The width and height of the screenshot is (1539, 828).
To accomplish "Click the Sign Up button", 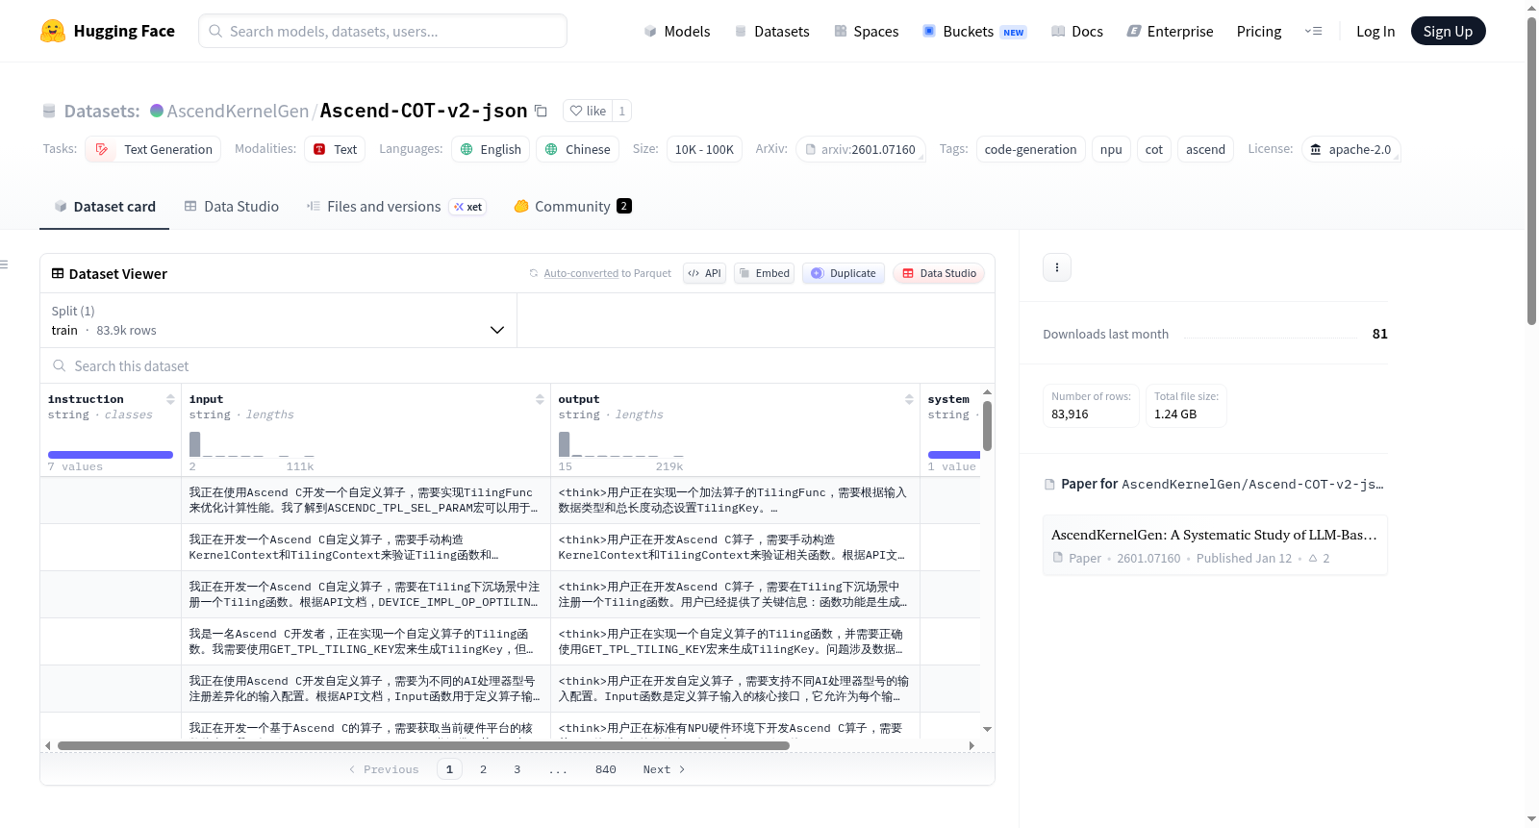I will [x=1448, y=31].
